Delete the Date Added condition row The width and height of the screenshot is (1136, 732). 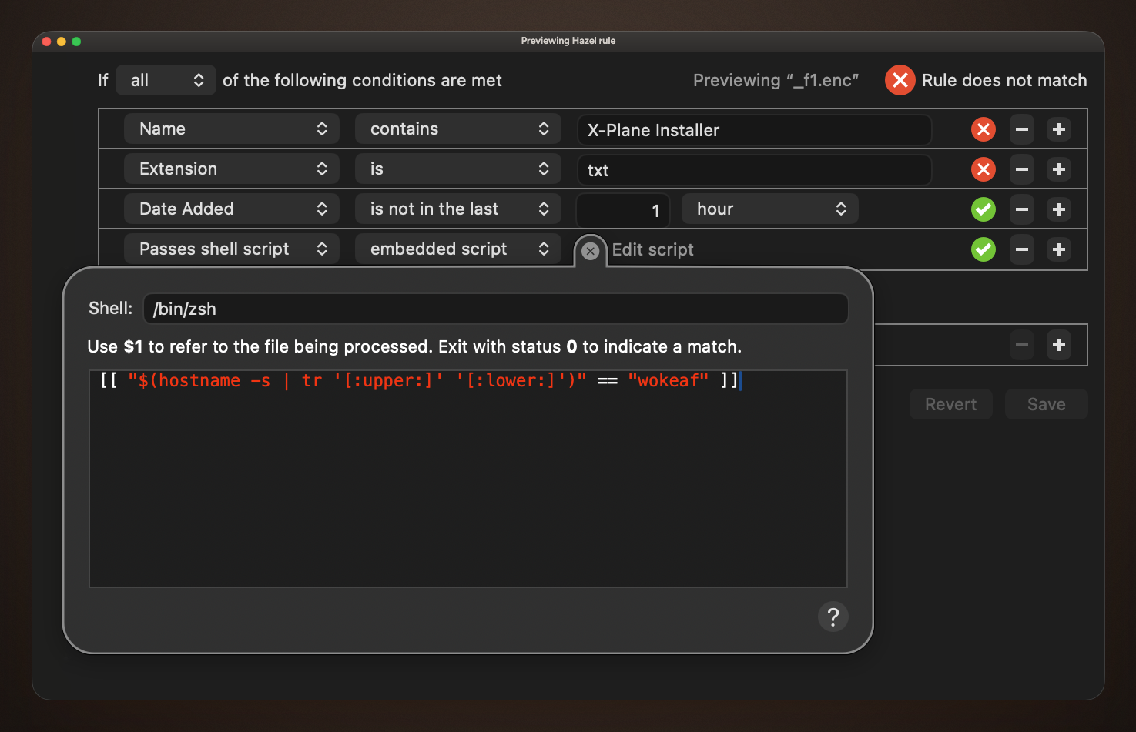point(1022,209)
